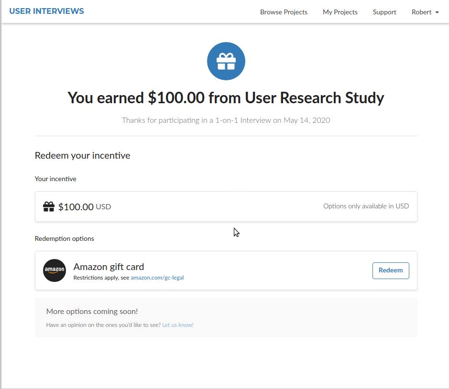
Task: Go to My Projects
Action: click(340, 12)
